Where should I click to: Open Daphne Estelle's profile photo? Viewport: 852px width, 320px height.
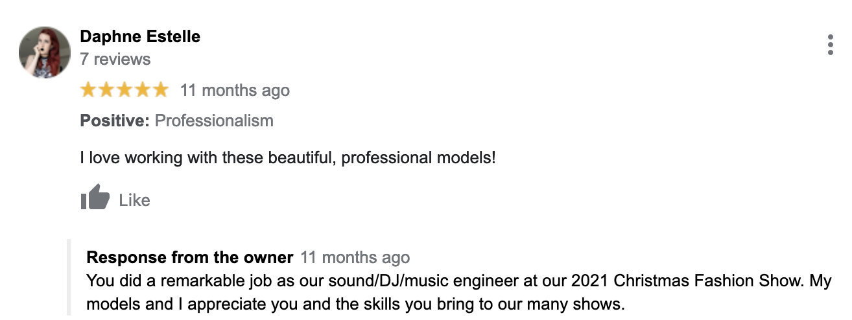coord(45,52)
